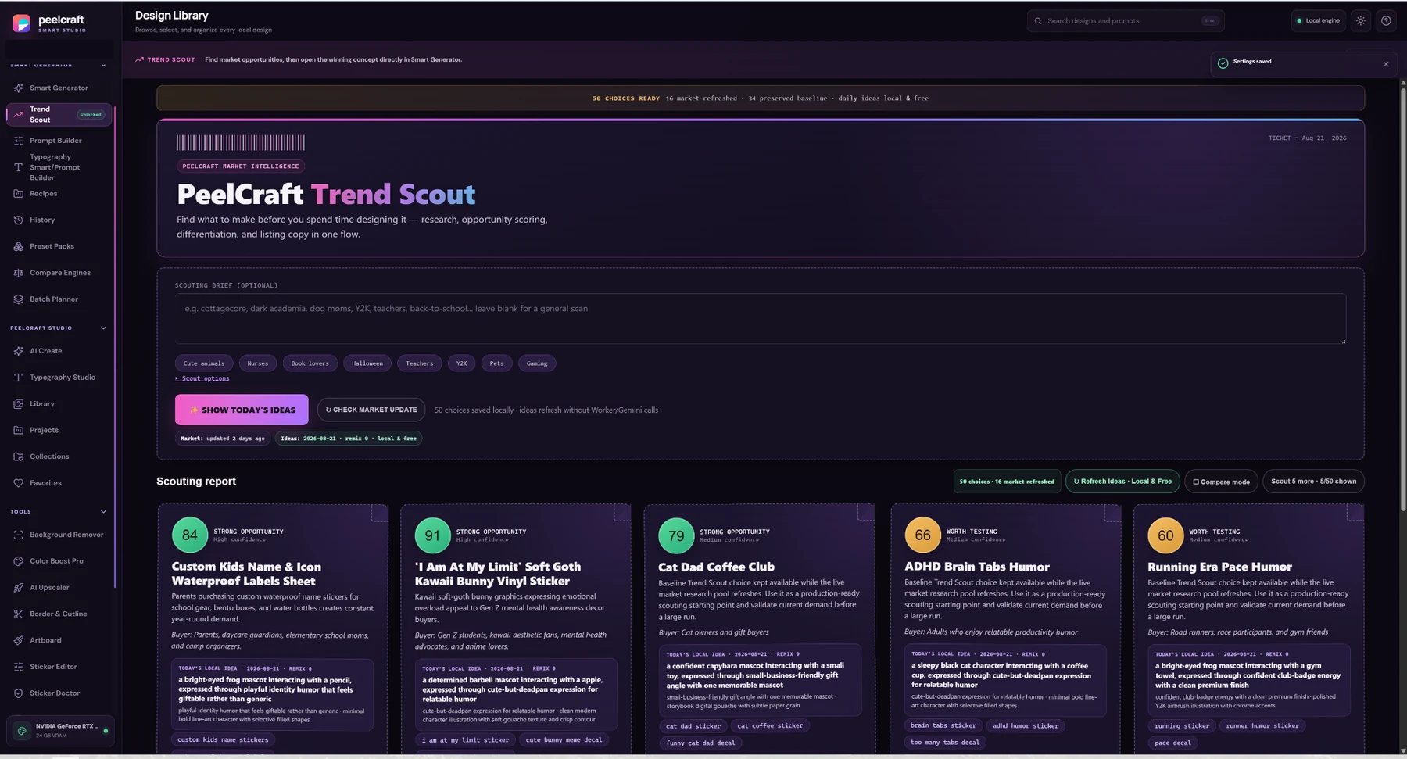Click the Local engine status pill
This screenshot has height=759, width=1407.
point(1318,21)
